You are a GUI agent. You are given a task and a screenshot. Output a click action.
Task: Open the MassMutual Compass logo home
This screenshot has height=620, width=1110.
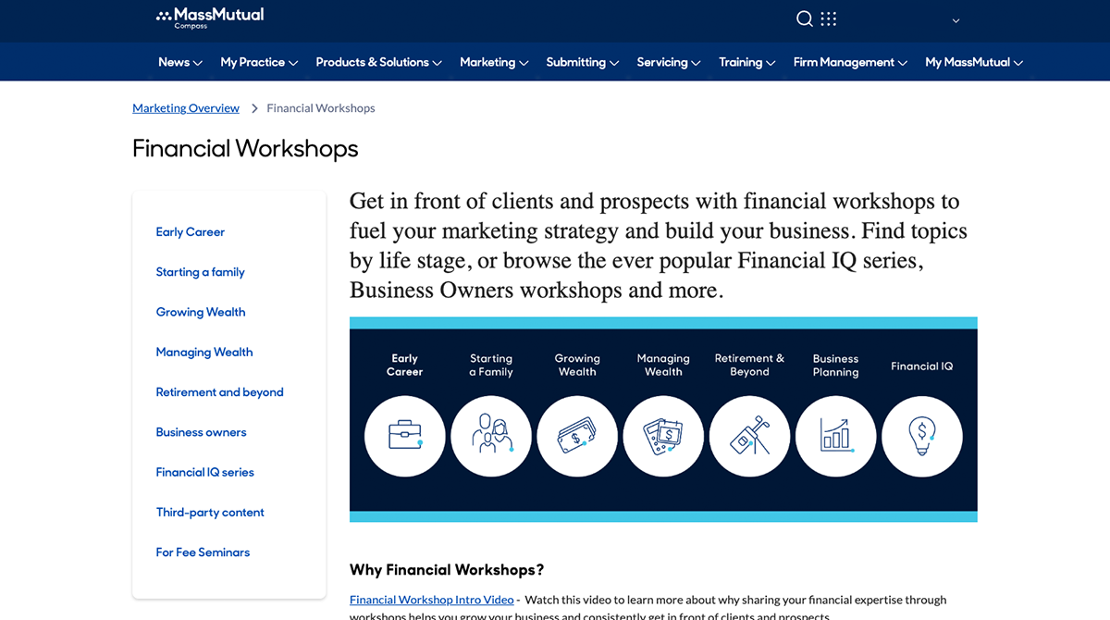click(x=210, y=18)
